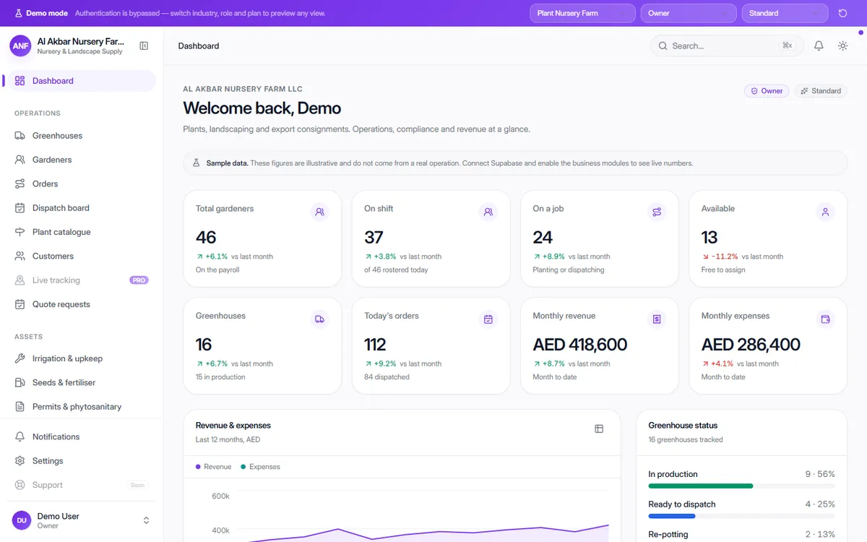Click the -11.2% change on Available card
Screen dimensions: 867x542
(725, 257)
